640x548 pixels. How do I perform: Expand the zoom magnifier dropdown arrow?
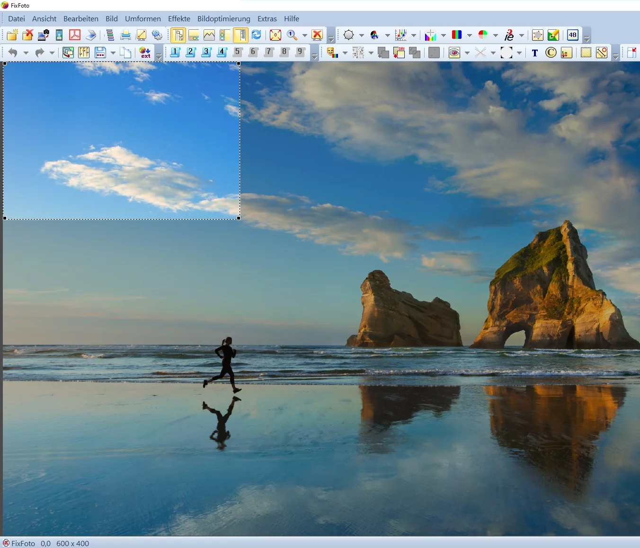coord(304,35)
